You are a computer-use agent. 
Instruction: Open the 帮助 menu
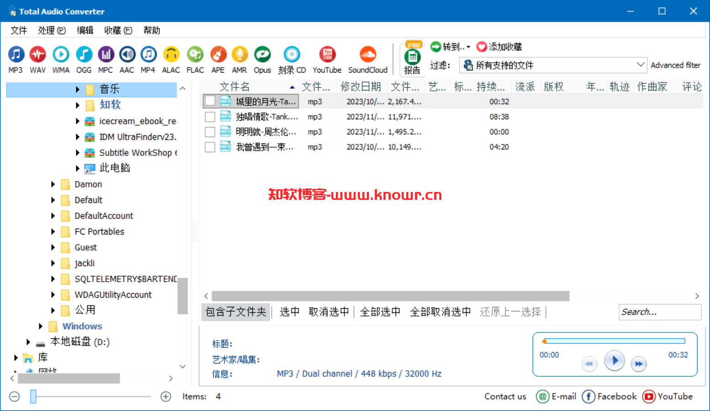[x=152, y=30]
